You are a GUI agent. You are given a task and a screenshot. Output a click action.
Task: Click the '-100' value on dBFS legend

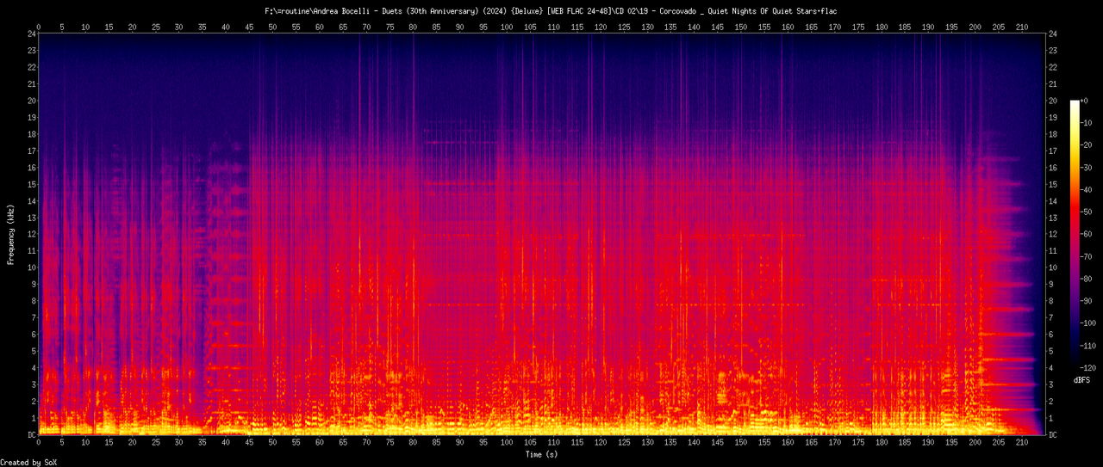coord(1087,323)
